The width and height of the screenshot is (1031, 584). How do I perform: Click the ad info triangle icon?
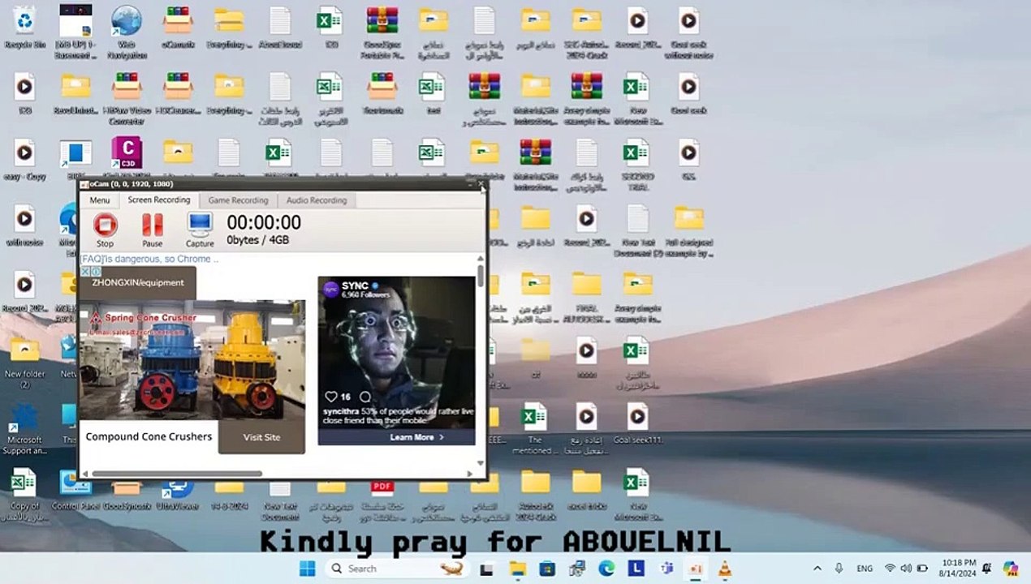click(x=96, y=272)
